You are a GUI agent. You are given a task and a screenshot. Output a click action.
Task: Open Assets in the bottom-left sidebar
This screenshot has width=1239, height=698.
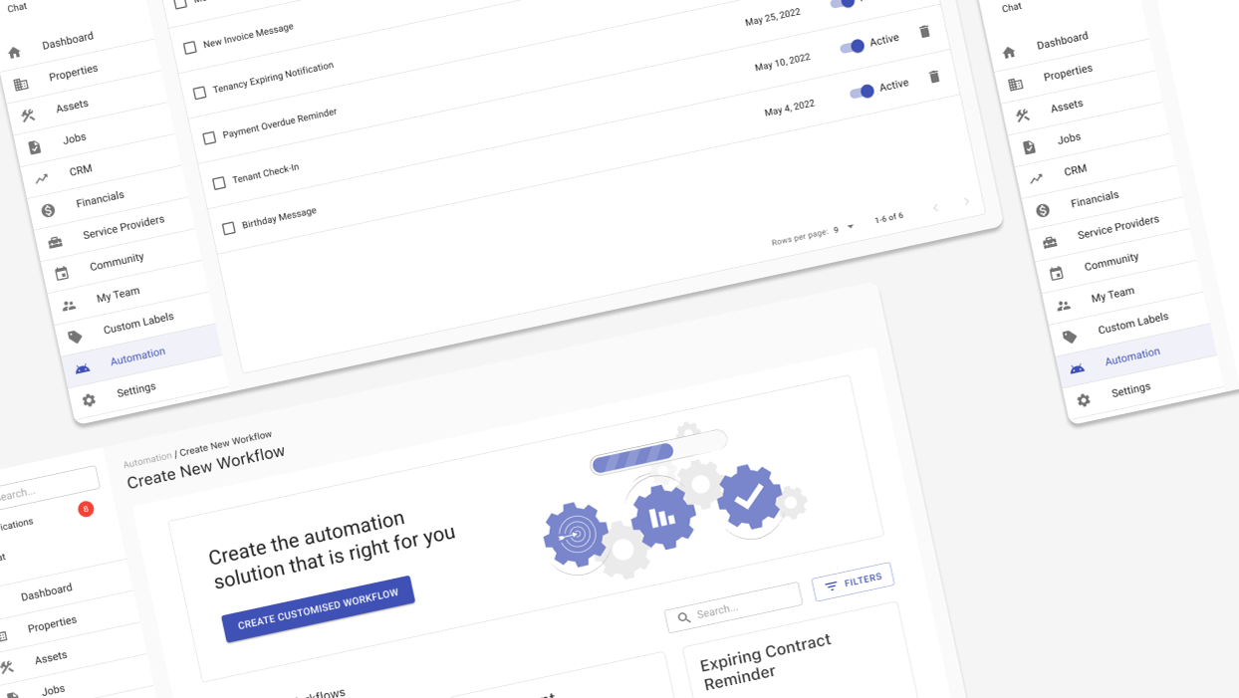pos(51,657)
